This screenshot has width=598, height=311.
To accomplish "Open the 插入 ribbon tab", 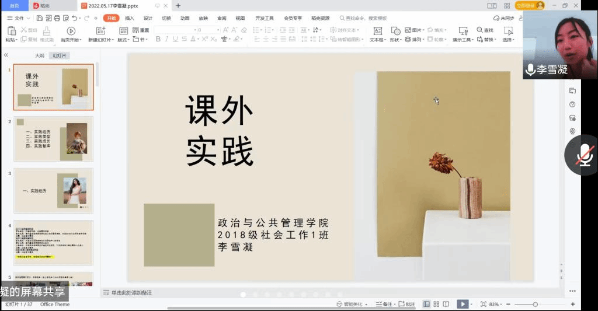I will [x=130, y=18].
